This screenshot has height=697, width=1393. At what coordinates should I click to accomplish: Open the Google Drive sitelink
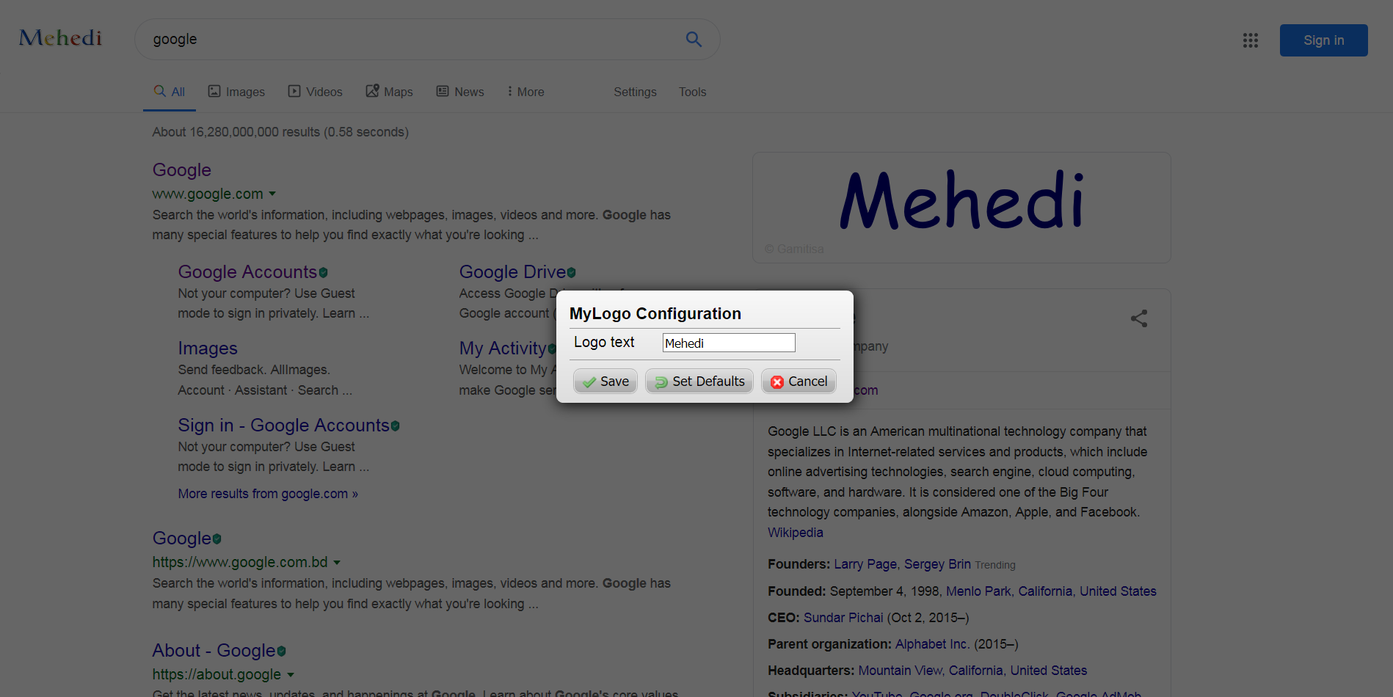pyautogui.click(x=512, y=272)
